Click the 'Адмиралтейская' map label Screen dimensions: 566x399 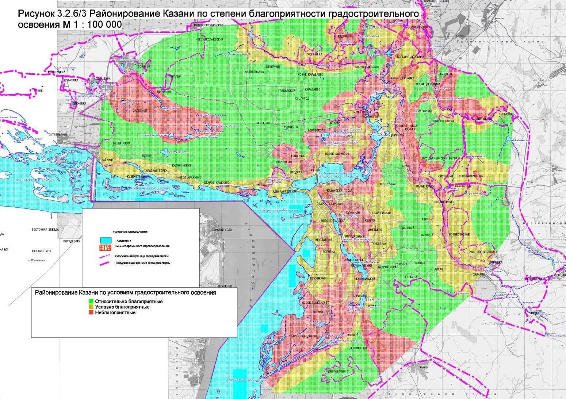284,191
